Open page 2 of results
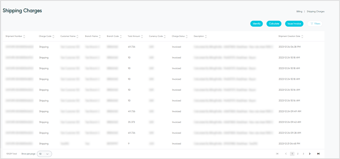Screen dimensions: 340x159 298,154
